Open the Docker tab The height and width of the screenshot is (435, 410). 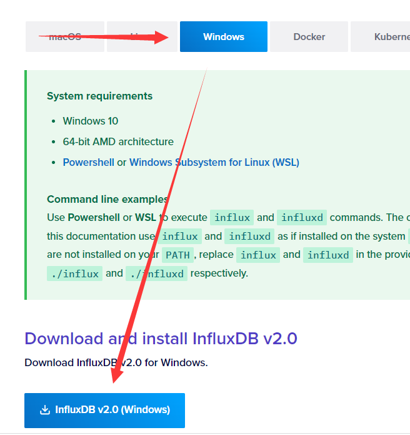[x=309, y=37]
